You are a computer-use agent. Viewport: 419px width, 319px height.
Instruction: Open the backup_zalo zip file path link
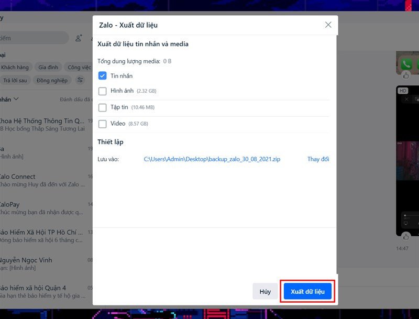tap(212, 159)
